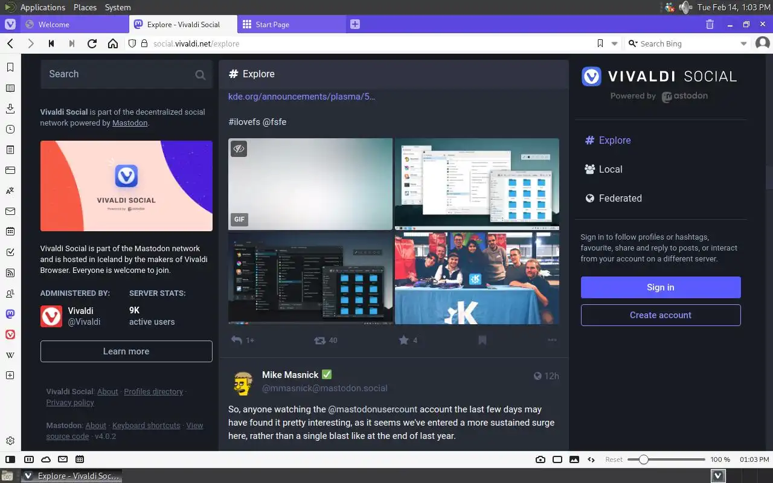The width and height of the screenshot is (773, 483).
Task: Toggle image loading in status bar
Action: [574, 459]
